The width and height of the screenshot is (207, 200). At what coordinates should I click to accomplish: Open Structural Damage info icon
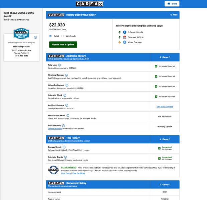click(x=67, y=75)
